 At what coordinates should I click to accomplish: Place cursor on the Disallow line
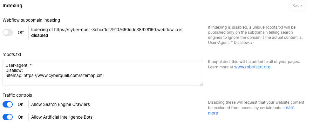click(x=14, y=71)
